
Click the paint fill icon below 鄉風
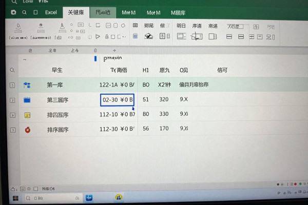pyautogui.click(x=148, y=36)
